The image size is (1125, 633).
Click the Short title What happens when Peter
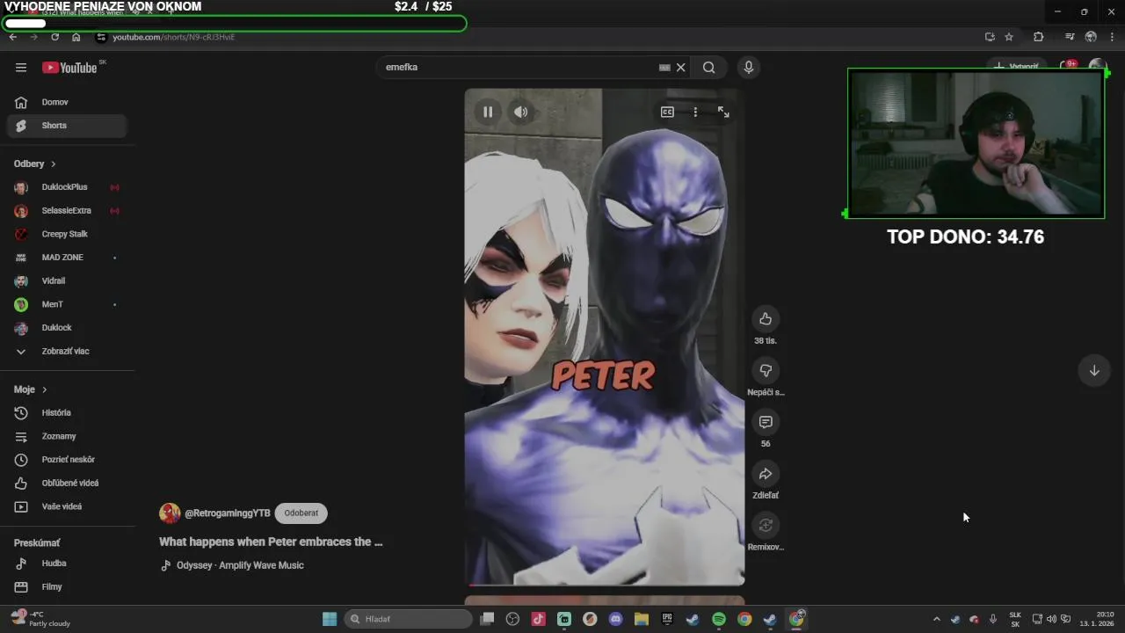271,542
